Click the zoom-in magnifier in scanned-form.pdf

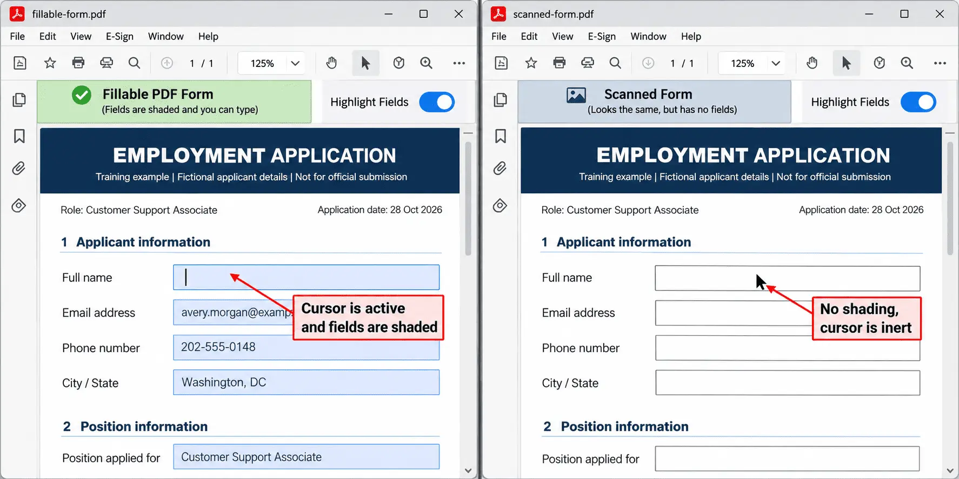coord(907,63)
